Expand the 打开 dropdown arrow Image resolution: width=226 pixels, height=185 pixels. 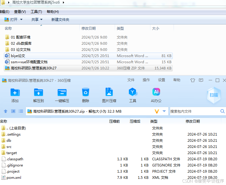pyautogui.click(x=21, y=19)
